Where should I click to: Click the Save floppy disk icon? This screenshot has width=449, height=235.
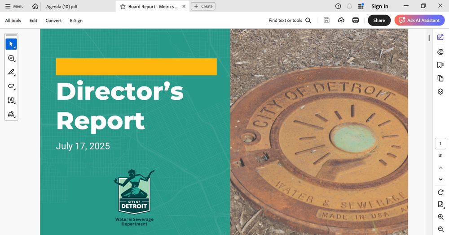(326, 20)
